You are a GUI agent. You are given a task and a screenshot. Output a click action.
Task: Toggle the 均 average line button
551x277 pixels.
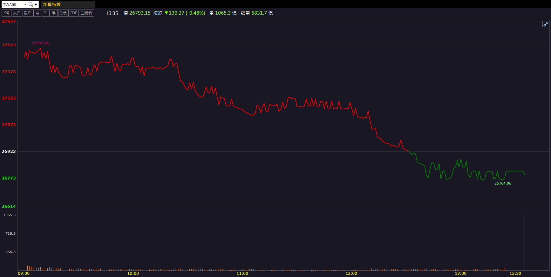[37, 13]
